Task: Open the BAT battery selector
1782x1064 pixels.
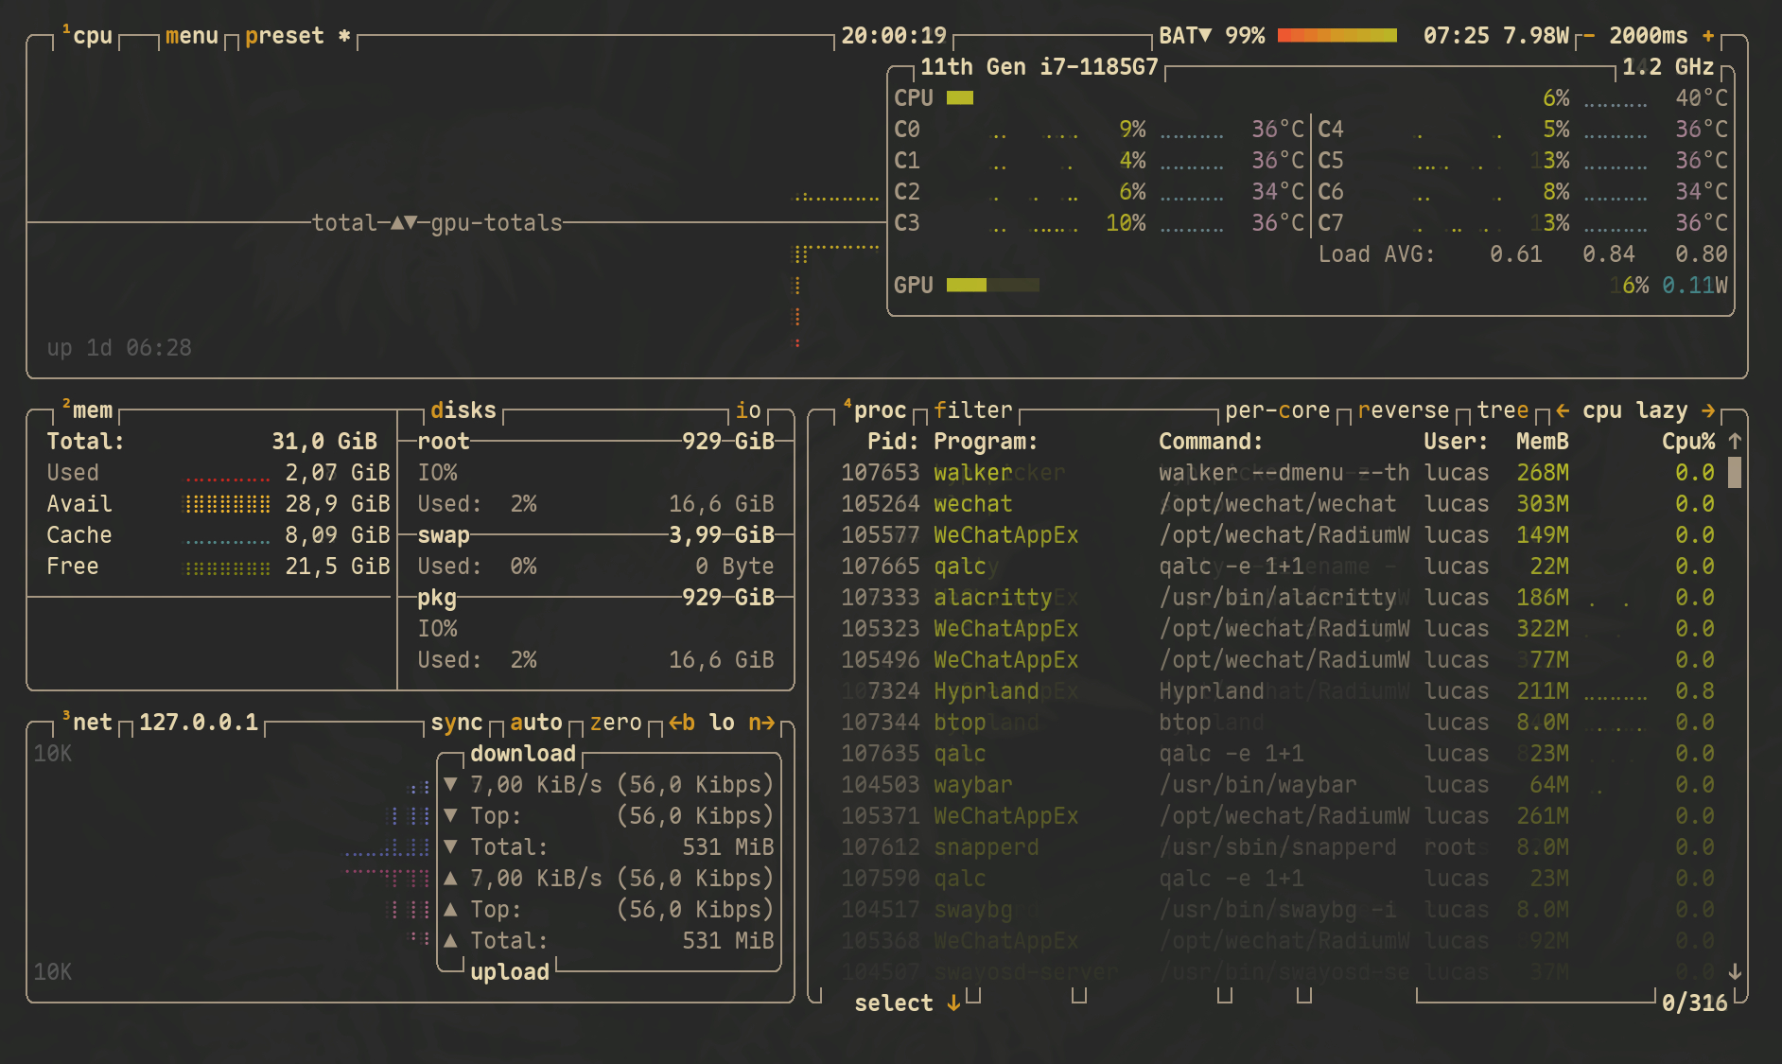Action: point(1185,36)
